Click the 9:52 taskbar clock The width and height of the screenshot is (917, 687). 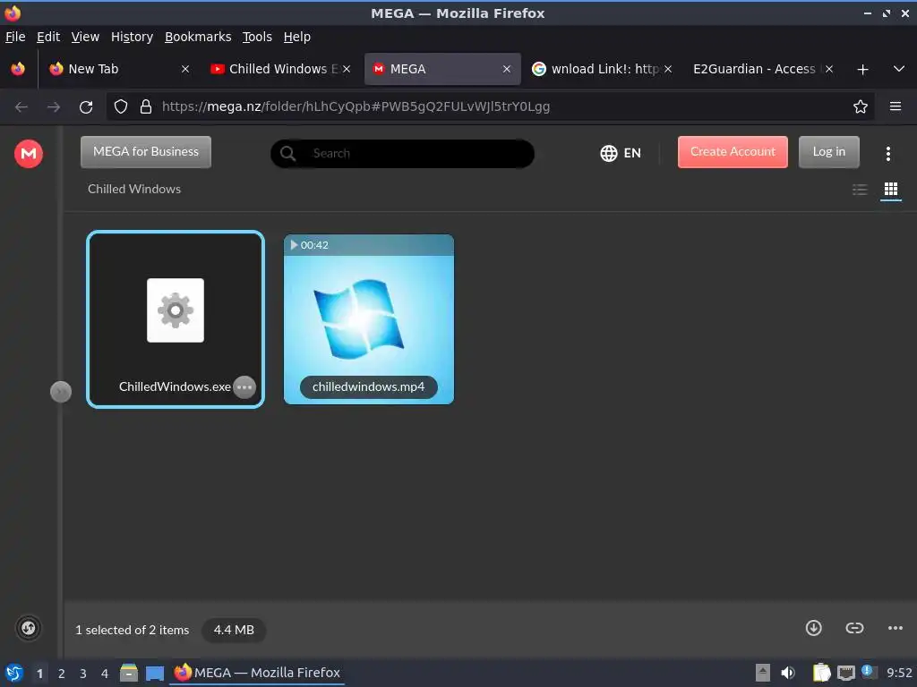(899, 673)
